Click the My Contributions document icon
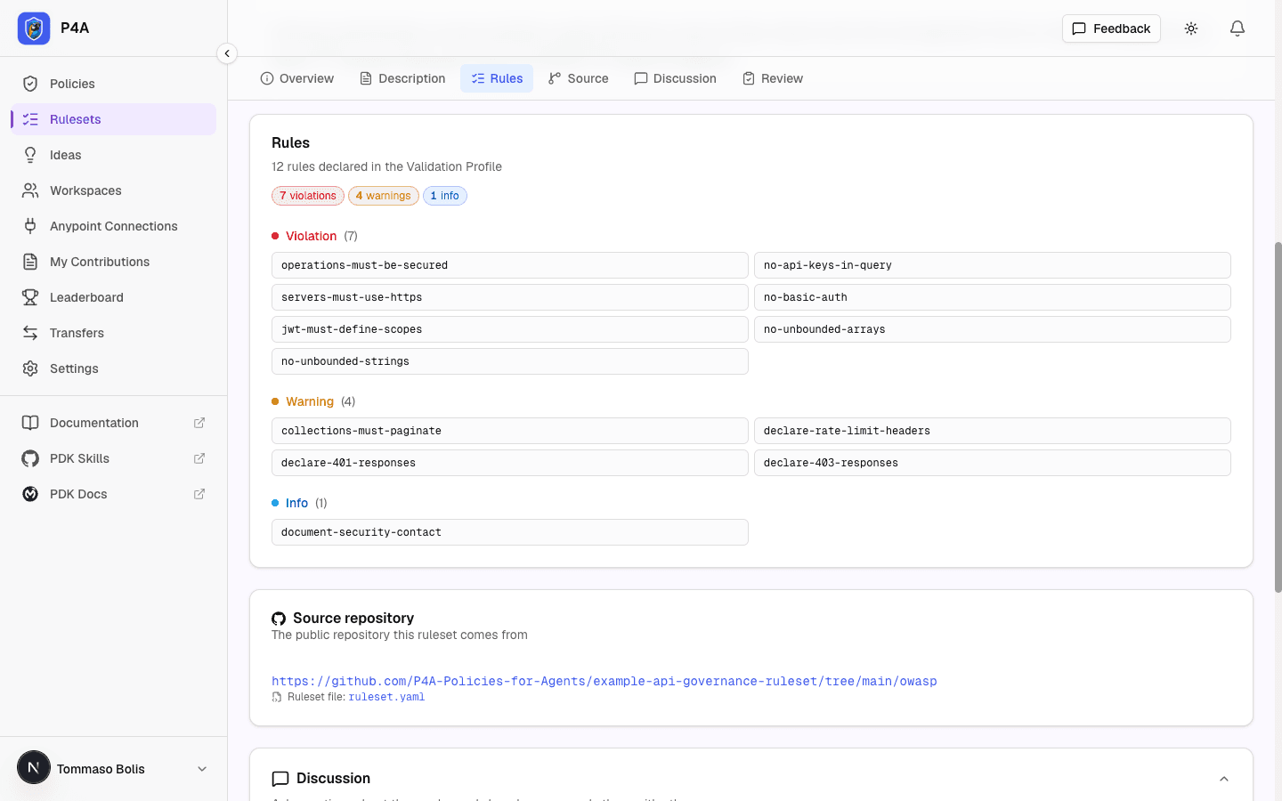 coord(30,262)
